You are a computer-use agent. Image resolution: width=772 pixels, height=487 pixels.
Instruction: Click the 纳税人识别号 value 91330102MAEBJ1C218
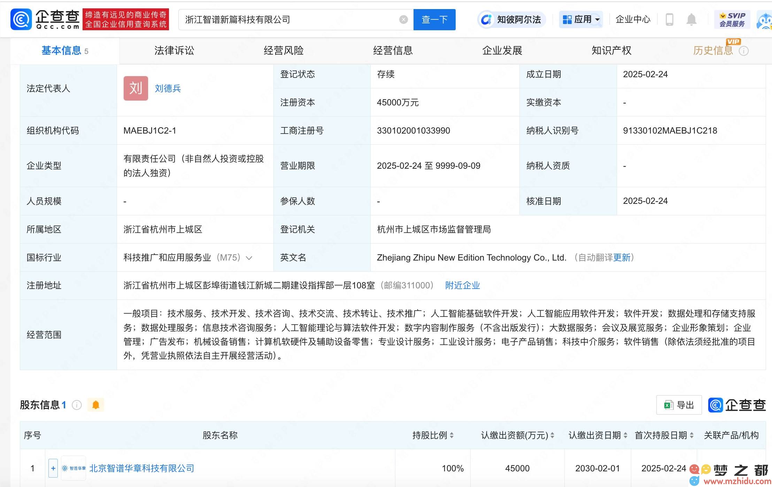pyautogui.click(x=670, y=131)
